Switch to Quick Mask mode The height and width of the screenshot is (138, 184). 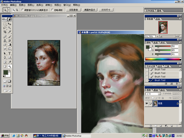[9, 81]
